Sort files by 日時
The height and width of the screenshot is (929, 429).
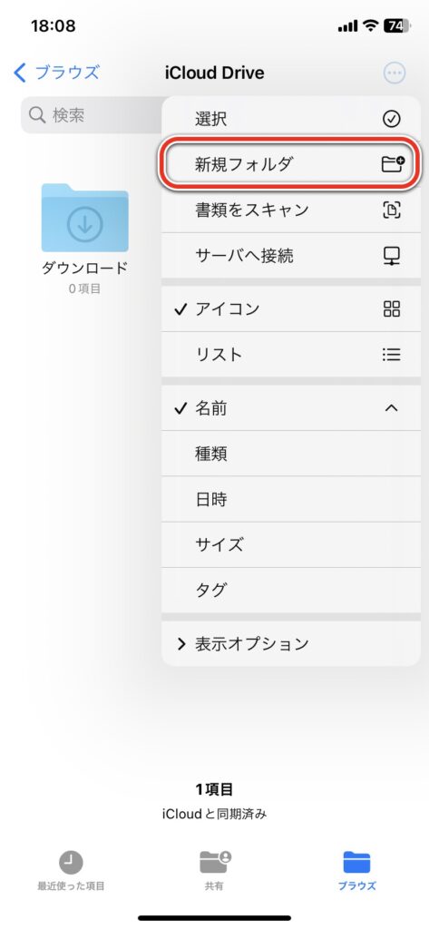pos(291,499)
